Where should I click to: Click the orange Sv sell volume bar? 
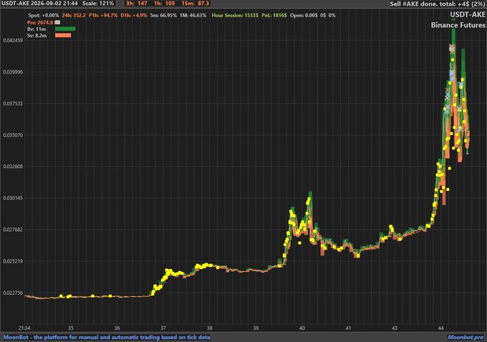[63, 35]
